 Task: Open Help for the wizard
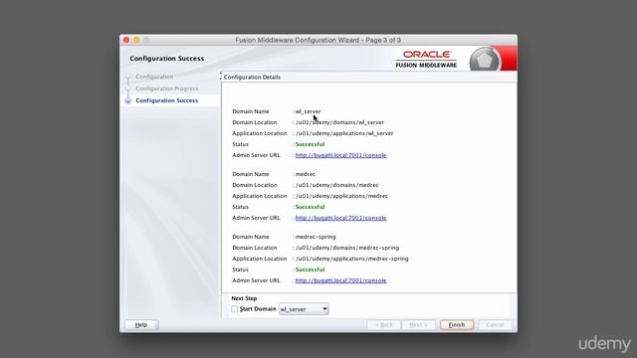coord(141,325)
